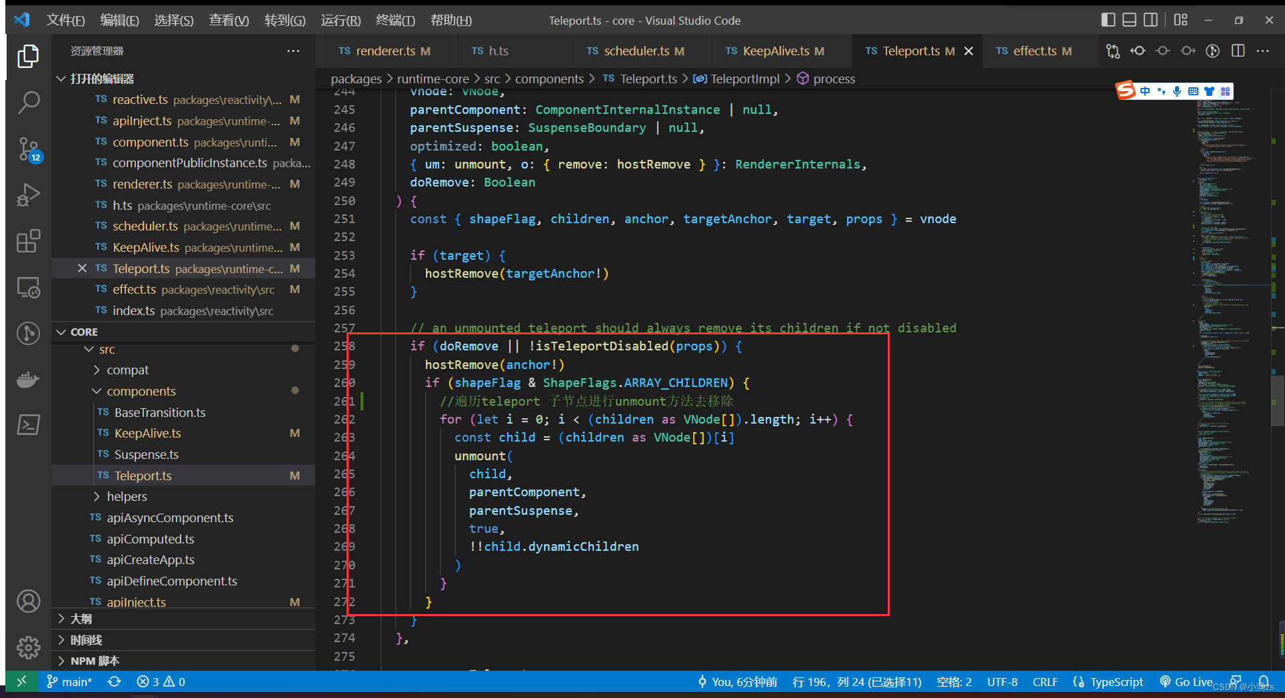
Task: Toggle the primary side bar layout button
Action: (1108, 20)
